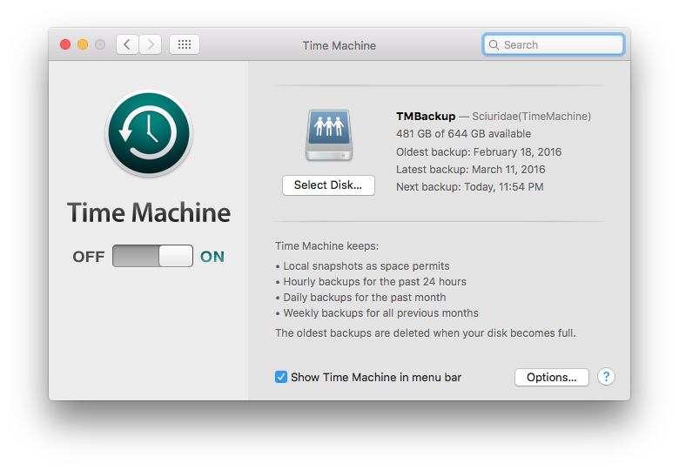This screenshot has width=679, height=470.
Task: Click the large Time Machine heading text
Action: [149, 213]
